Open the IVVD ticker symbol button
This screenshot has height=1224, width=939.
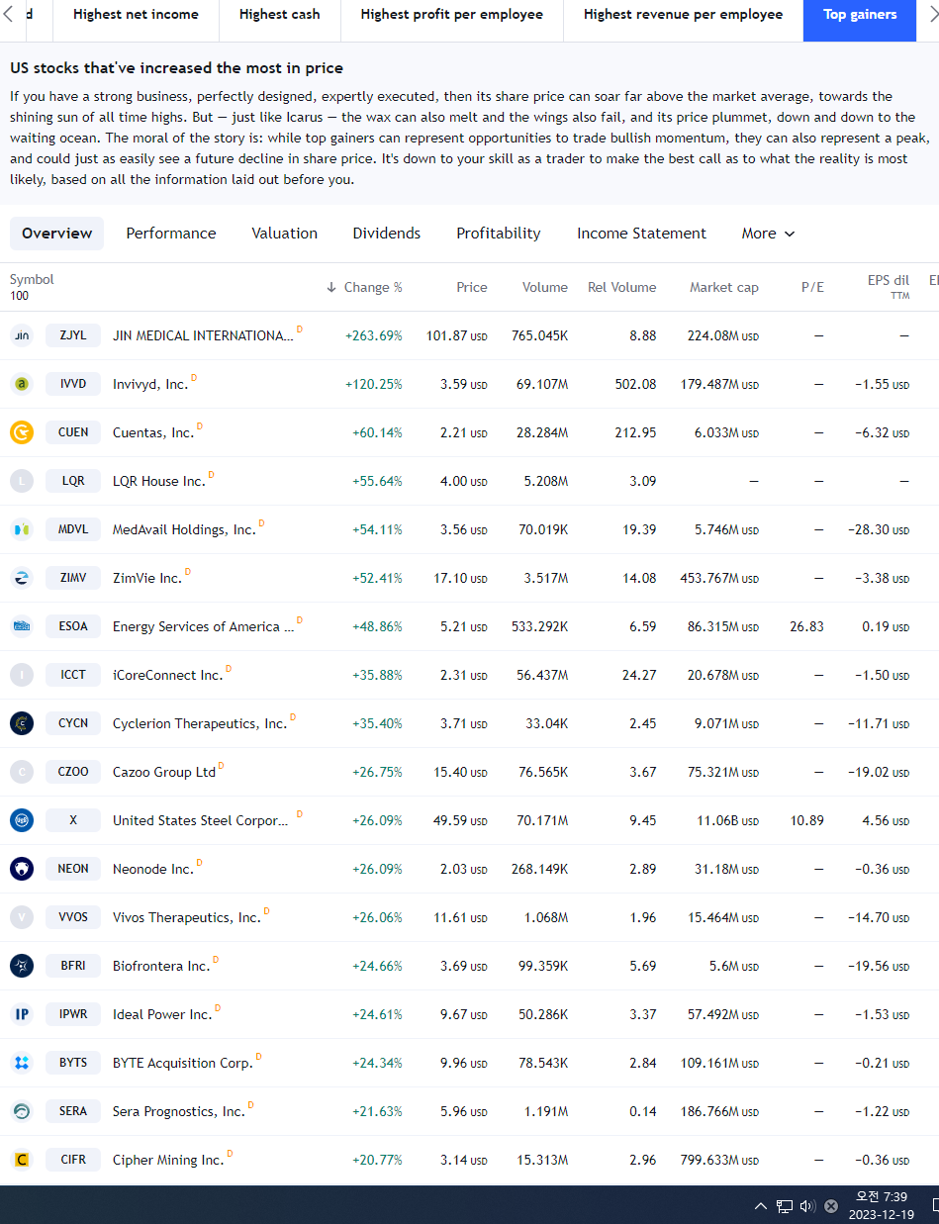pos(73,384)
